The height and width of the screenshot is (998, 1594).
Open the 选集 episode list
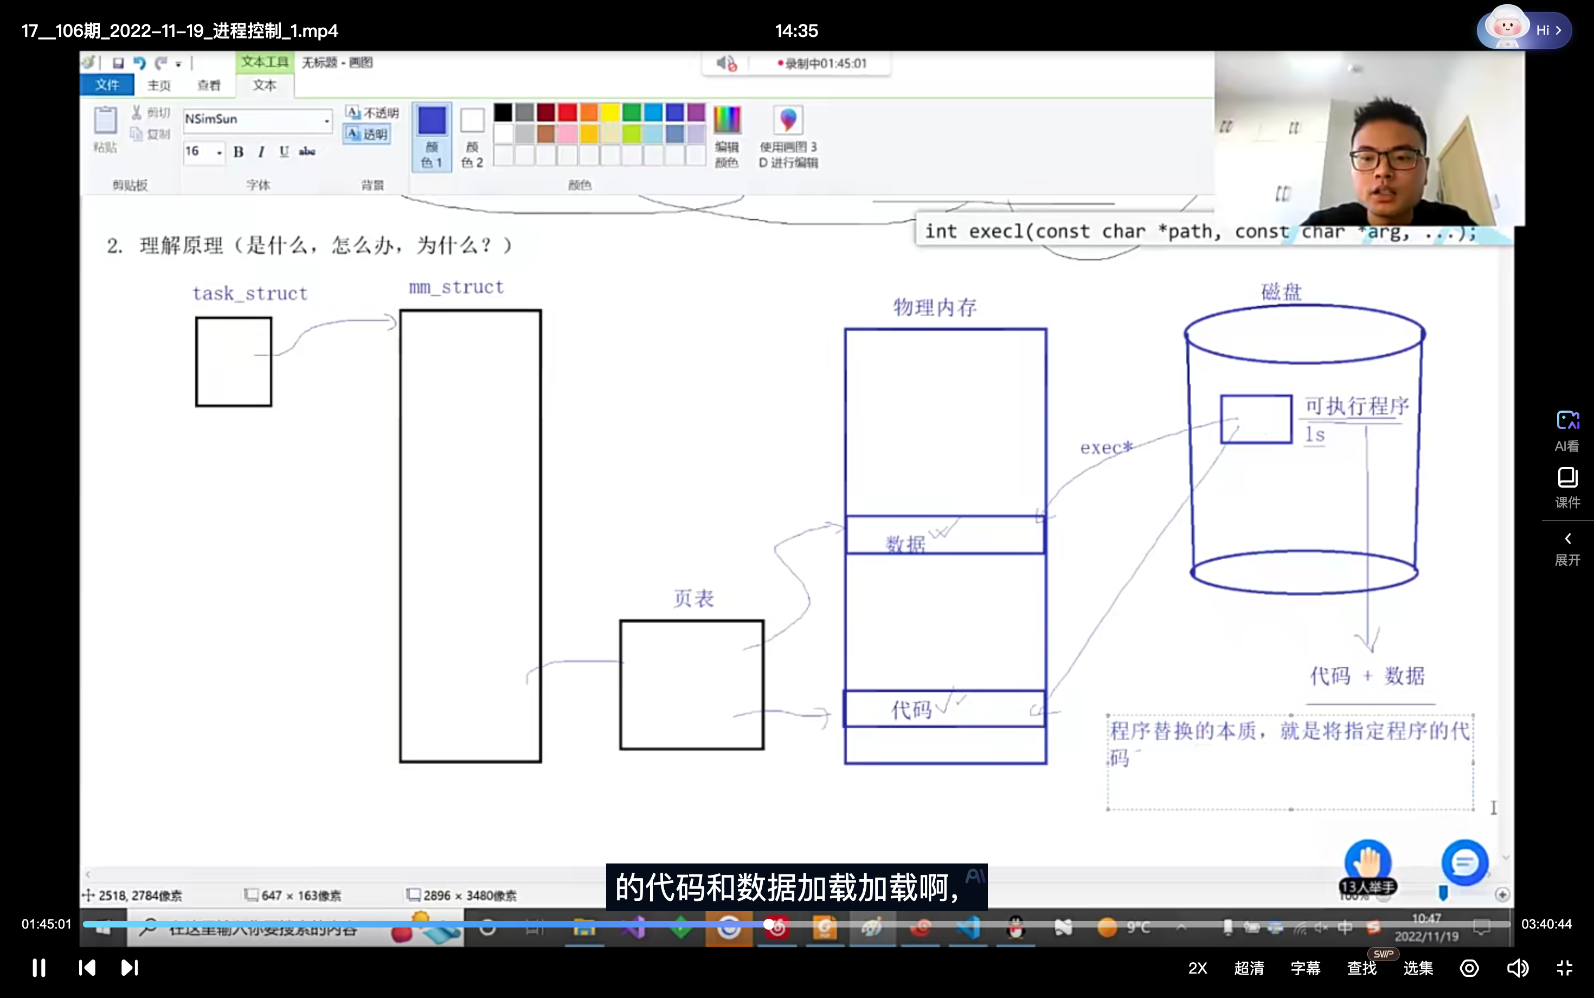coord(1418,968)
